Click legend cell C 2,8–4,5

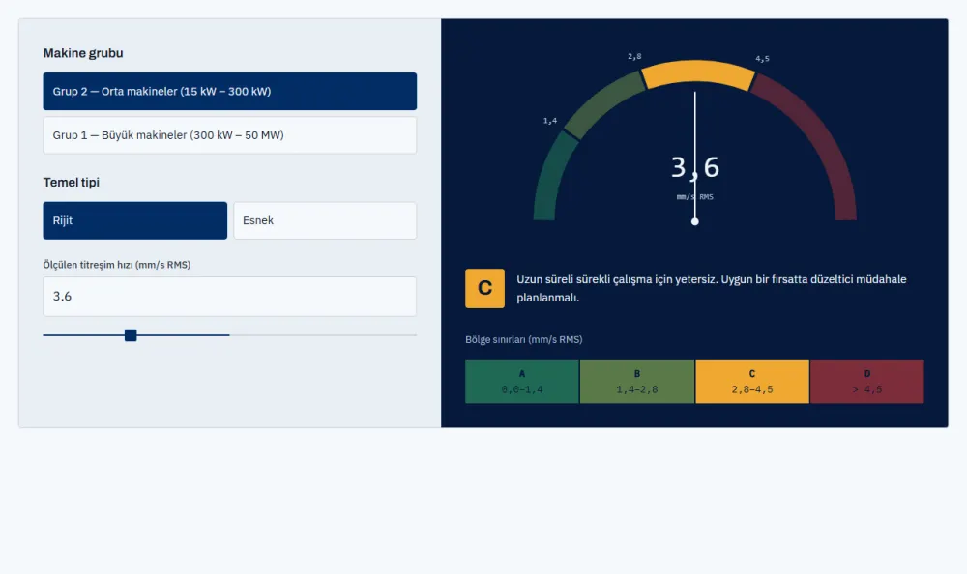coord(752,382)
